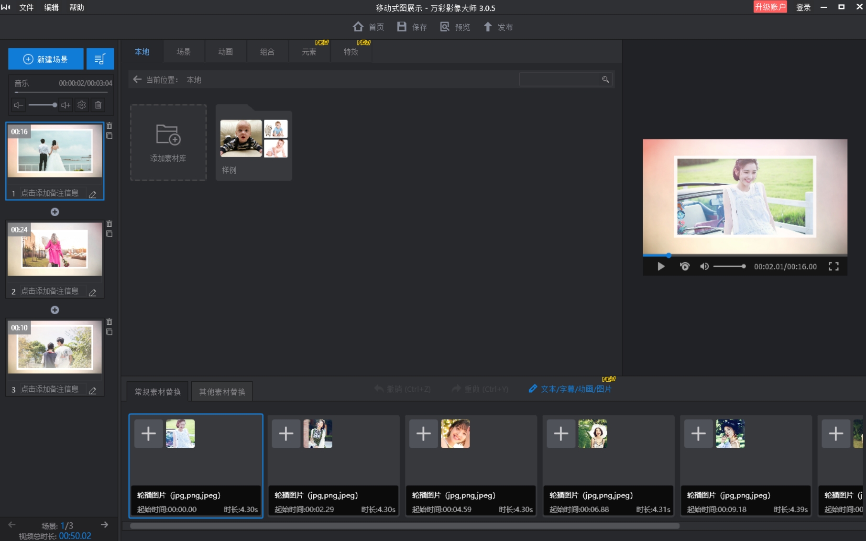
Task: Enter fullscreen preview
Action: pos(833,266)
